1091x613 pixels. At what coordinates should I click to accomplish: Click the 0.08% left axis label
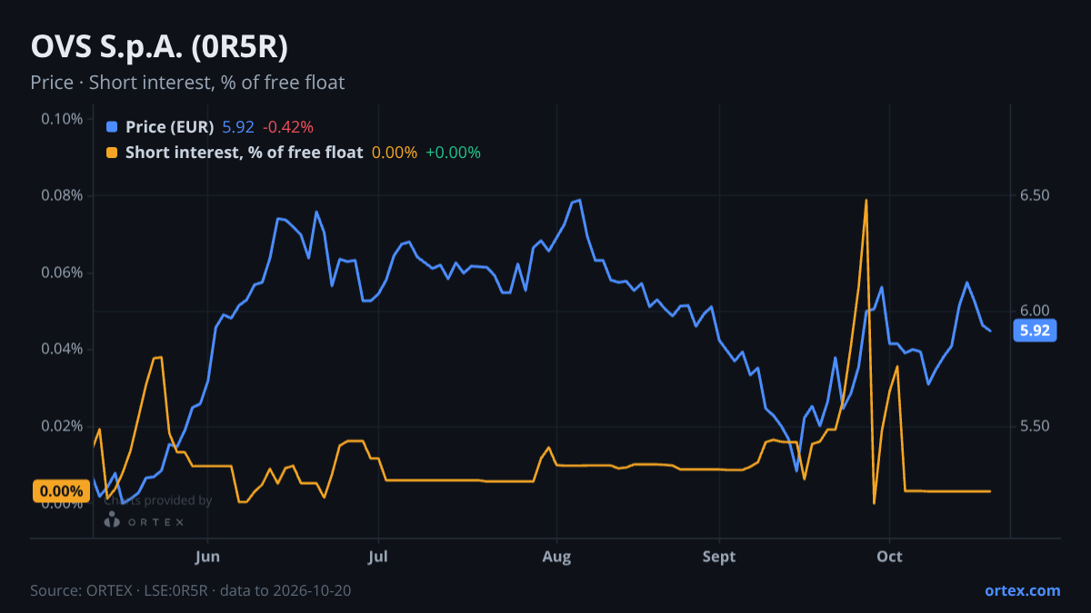(x=62, y=195)
